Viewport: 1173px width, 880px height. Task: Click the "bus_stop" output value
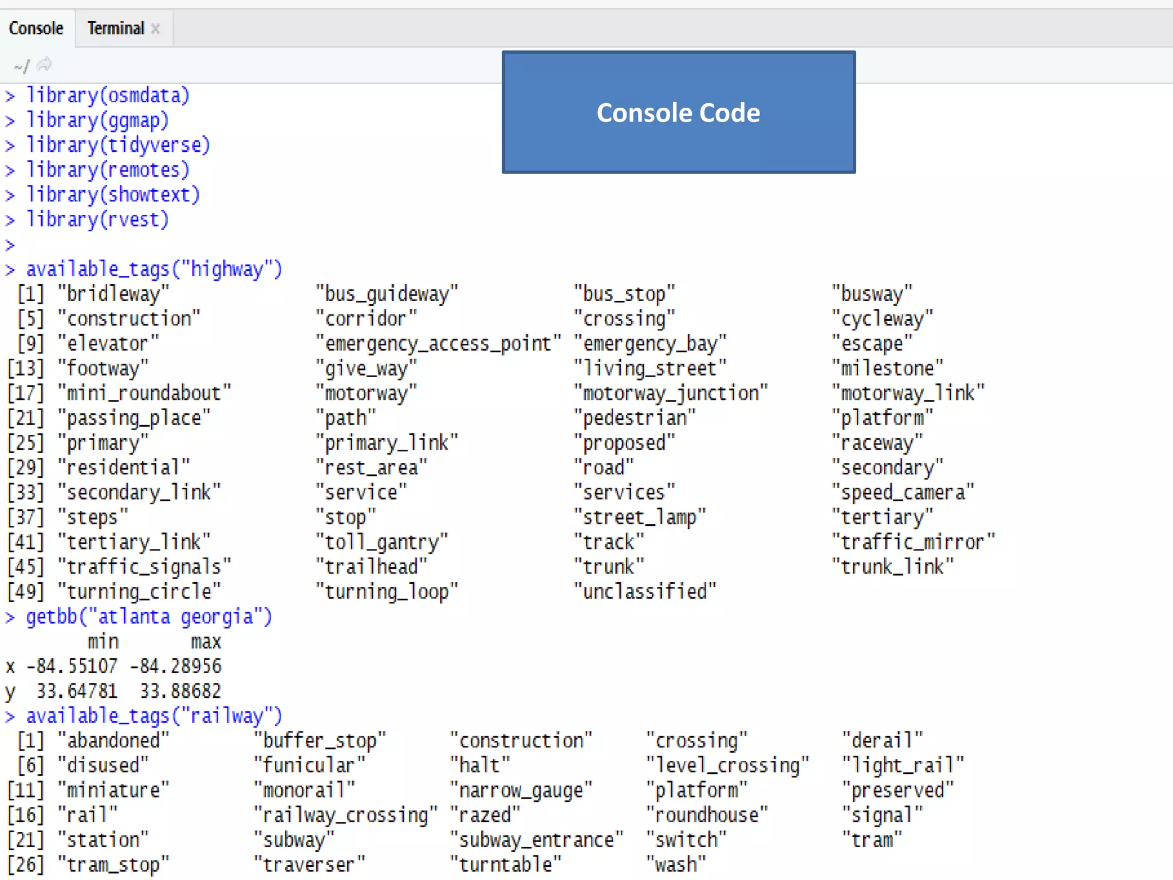point(625,294)
